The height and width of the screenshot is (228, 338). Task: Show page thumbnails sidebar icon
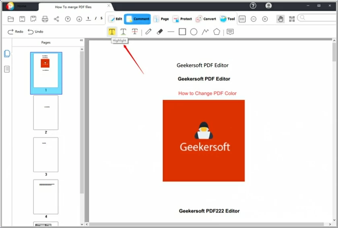point(7,53)
